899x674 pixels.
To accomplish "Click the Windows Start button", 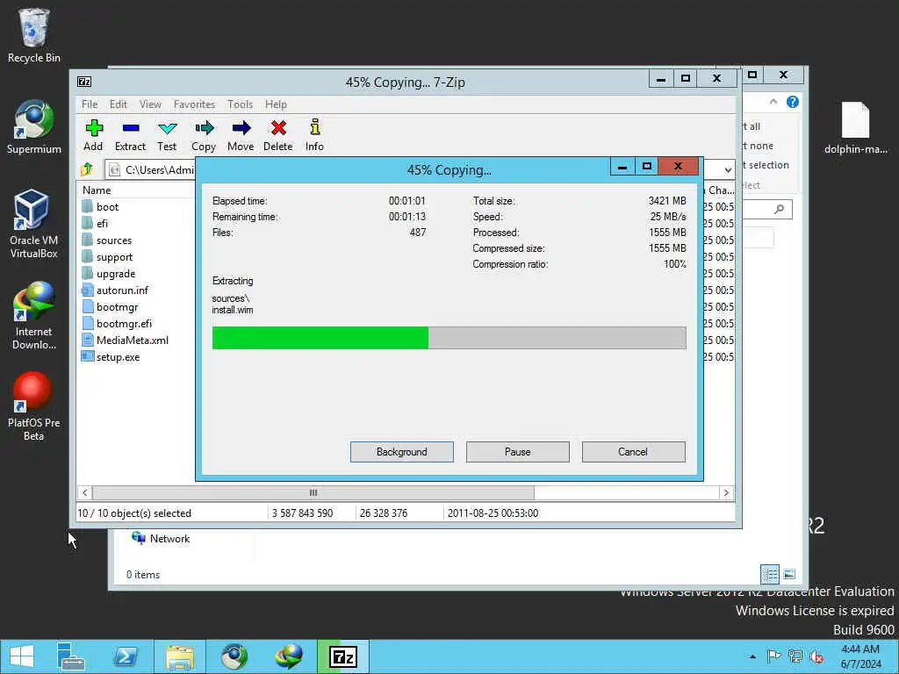I will [x=21, y=656].
